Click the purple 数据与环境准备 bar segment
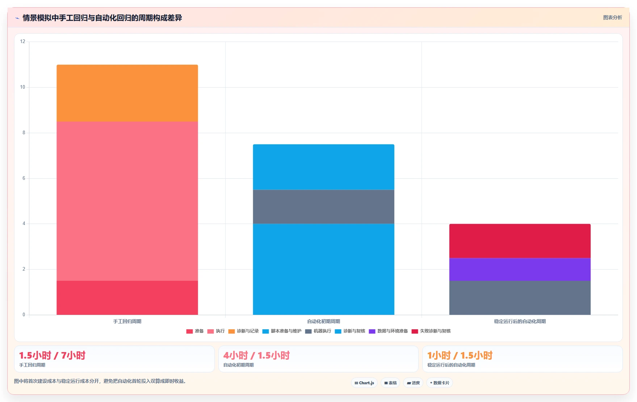 point(520,270)
